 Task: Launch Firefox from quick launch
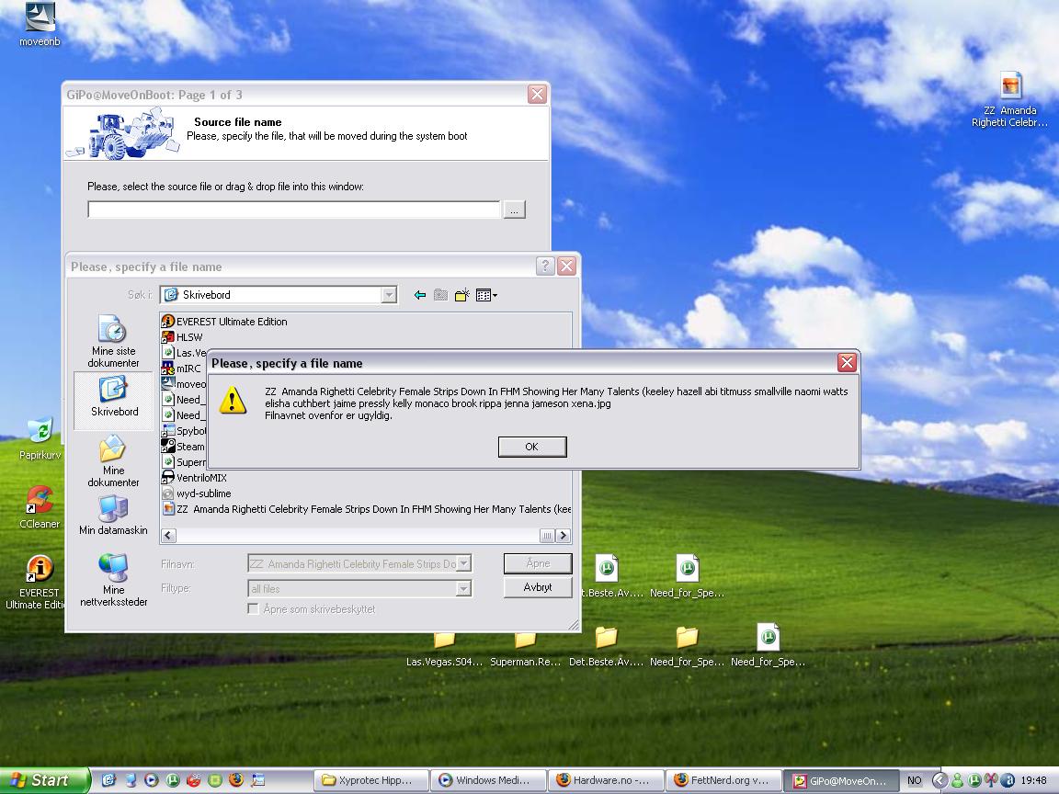click(x=235, y=780)
